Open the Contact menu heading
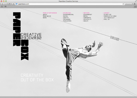 click(106, 13)
